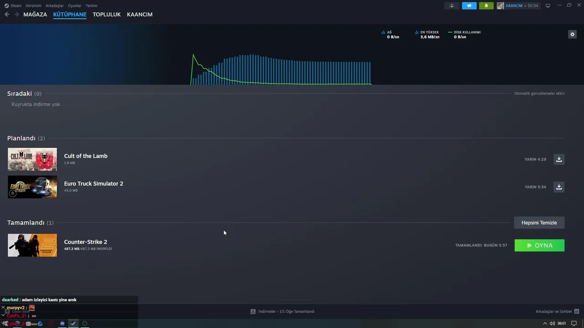
Task: Switch to Big Picture mode icon
Action: click(548, 5)
